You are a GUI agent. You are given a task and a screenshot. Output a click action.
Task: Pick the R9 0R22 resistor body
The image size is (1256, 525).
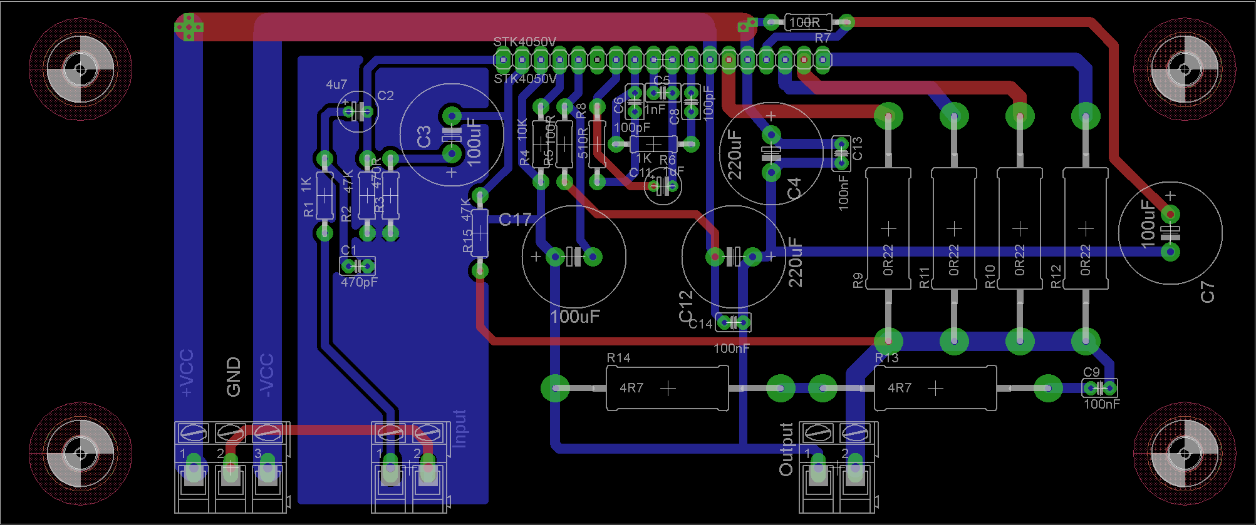click(888, 228)
